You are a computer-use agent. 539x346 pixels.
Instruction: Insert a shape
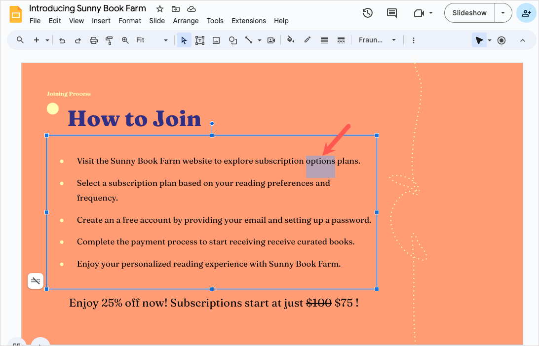tap(232, 40)
